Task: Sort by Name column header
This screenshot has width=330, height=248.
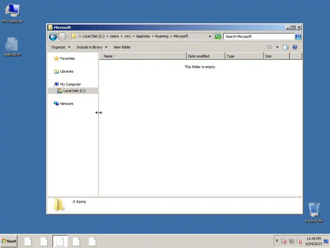Action: (x=142, y=56)
